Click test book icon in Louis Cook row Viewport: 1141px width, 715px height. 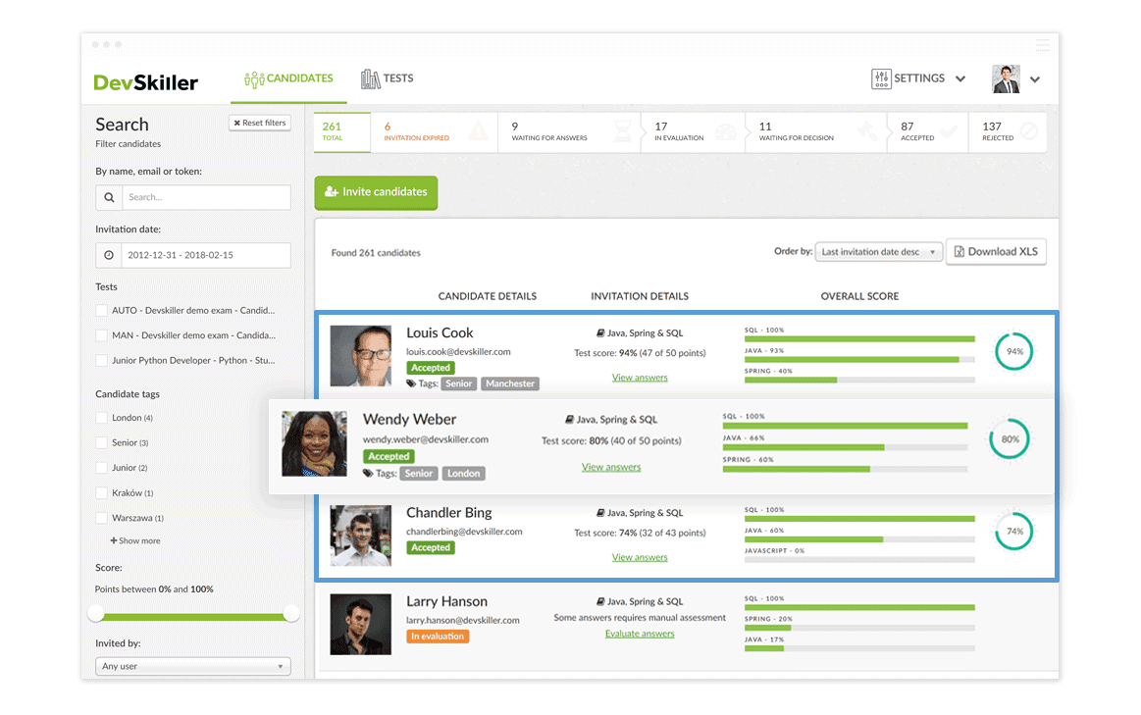[x=600, y=333]
